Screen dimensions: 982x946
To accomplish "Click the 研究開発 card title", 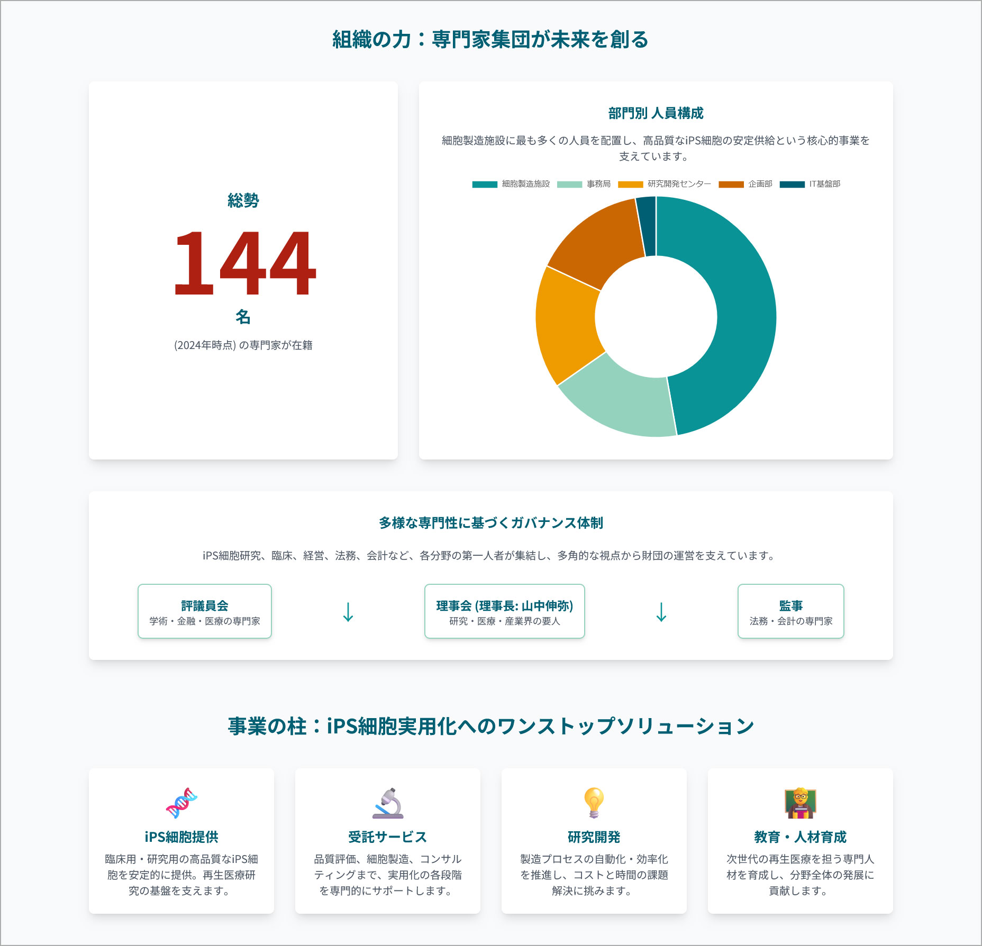I will tap(594, 837).
